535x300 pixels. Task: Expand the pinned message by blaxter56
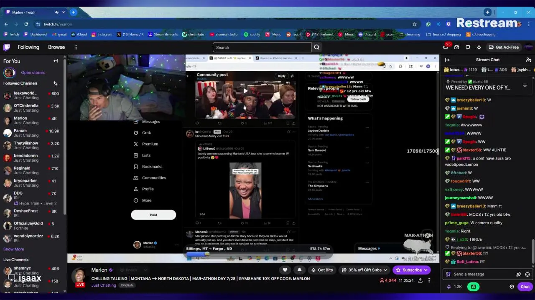click(x=525, y=86)
